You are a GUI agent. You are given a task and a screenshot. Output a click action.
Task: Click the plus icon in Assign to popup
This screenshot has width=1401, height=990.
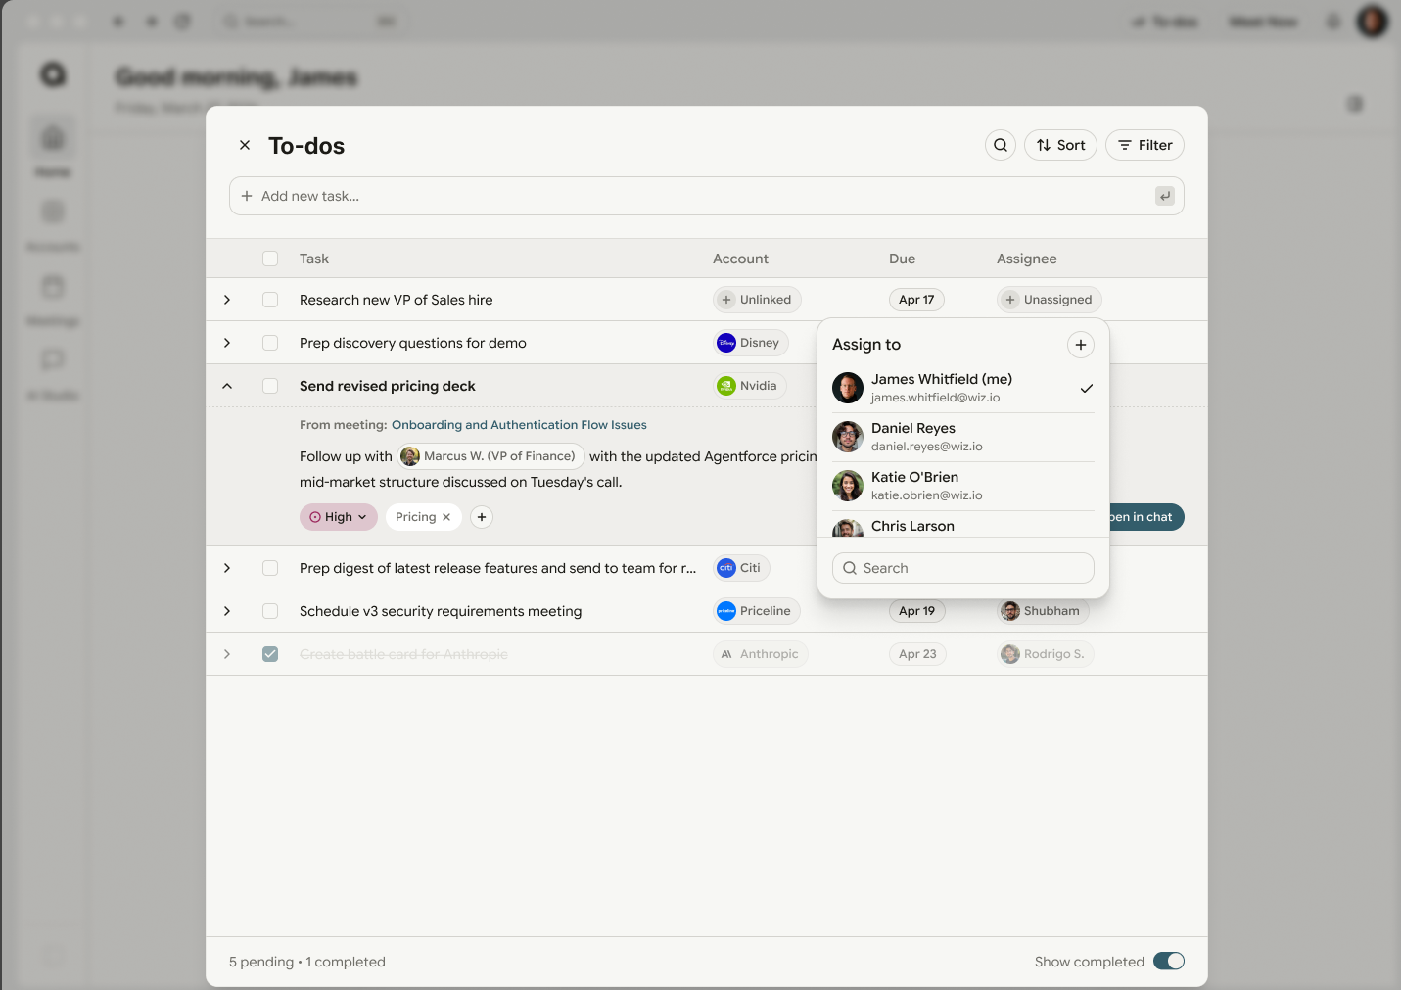1081,345
